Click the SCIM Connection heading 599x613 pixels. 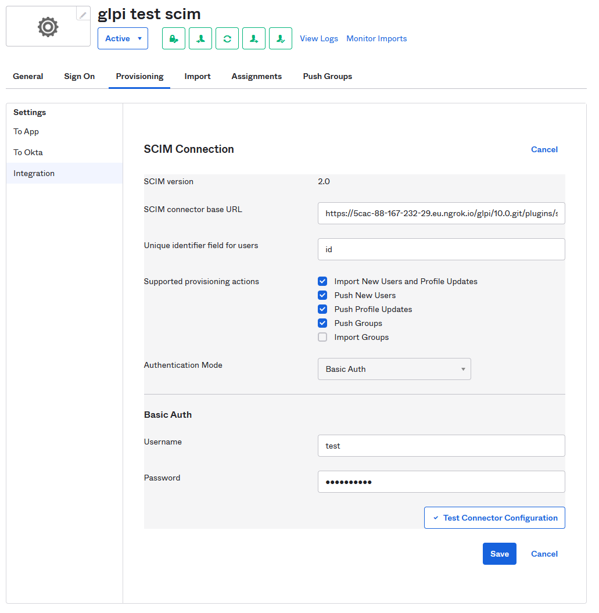tap(189, 149)
